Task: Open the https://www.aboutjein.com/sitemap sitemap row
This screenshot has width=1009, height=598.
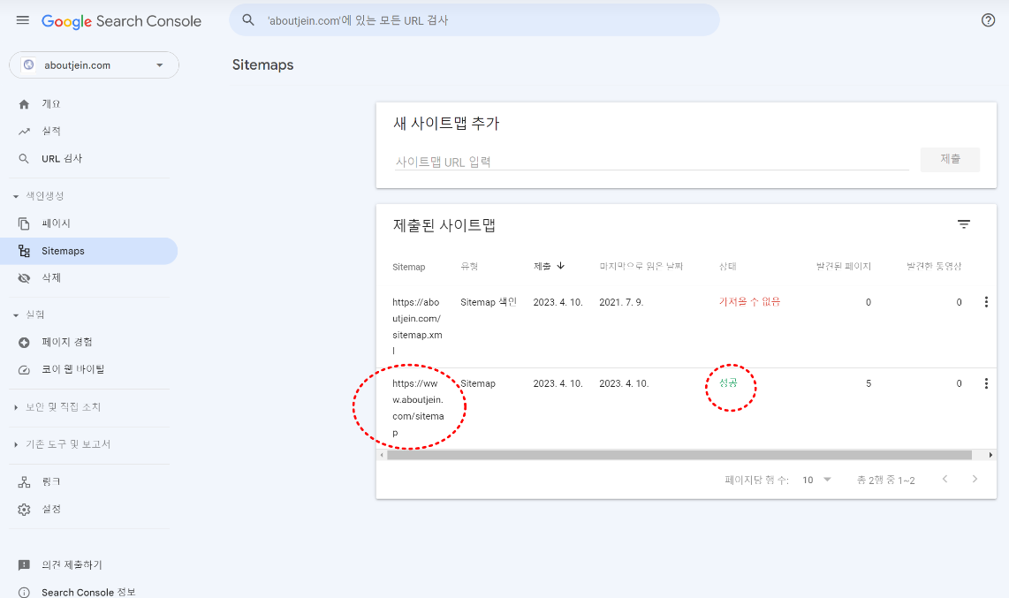Action: pos(686,408)
